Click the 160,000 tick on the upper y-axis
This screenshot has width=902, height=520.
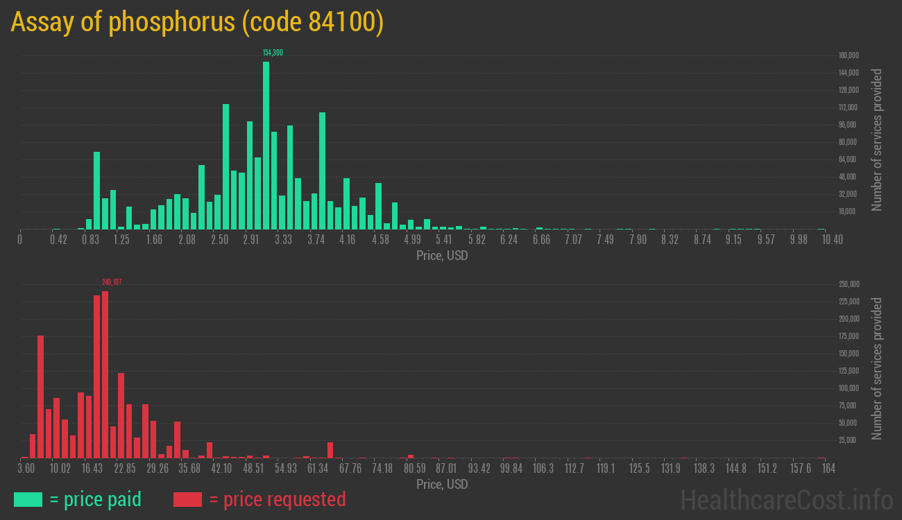point(849,55)
